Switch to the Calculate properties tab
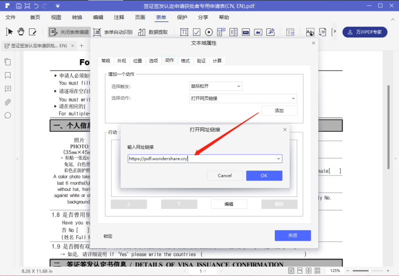Screen dimensions: 399x276 point(217,61)
